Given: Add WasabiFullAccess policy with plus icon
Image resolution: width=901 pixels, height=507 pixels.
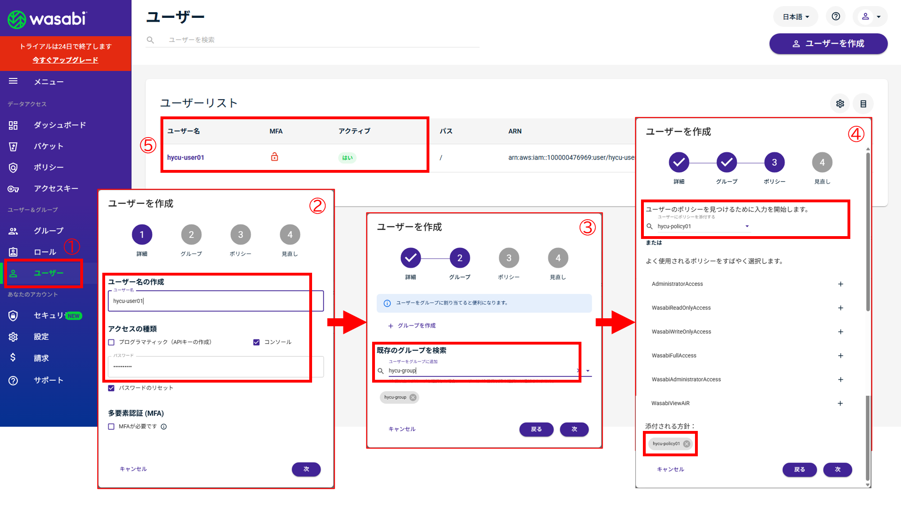Looking at the screenshot, I should coord(840,355).
